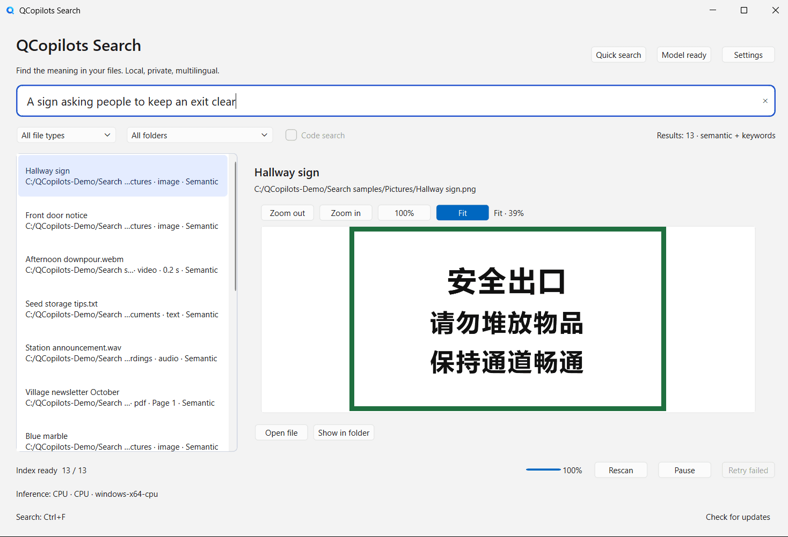This screenshot has height=537, width=788.
Task: Click the Quick search button
Action: (618, 55)
